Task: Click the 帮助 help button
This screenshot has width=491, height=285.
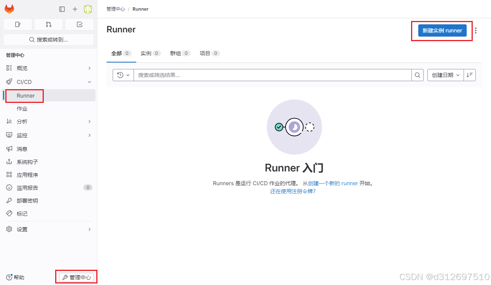Action: click(x=15, y=277)
